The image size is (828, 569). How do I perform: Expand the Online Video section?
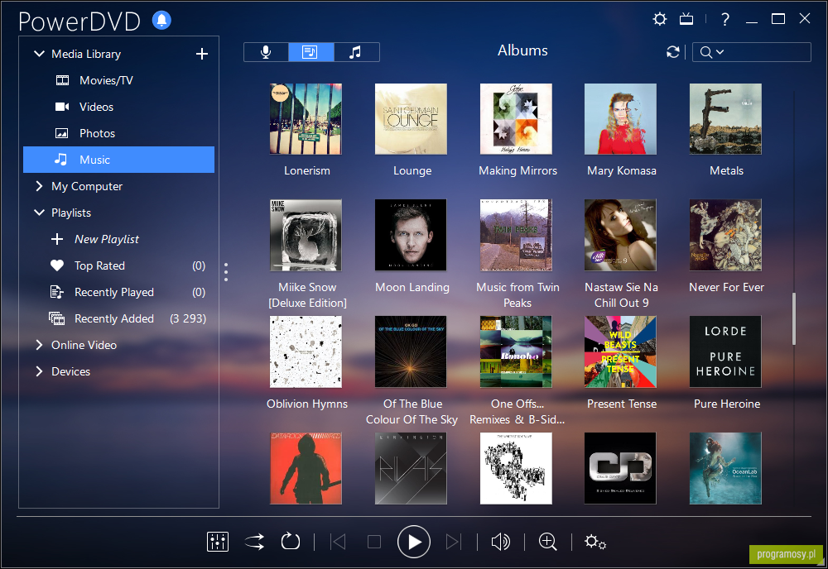(x=39, y=345)
